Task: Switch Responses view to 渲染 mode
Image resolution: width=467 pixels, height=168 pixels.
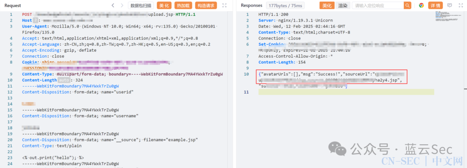Action: pos(343,5)
